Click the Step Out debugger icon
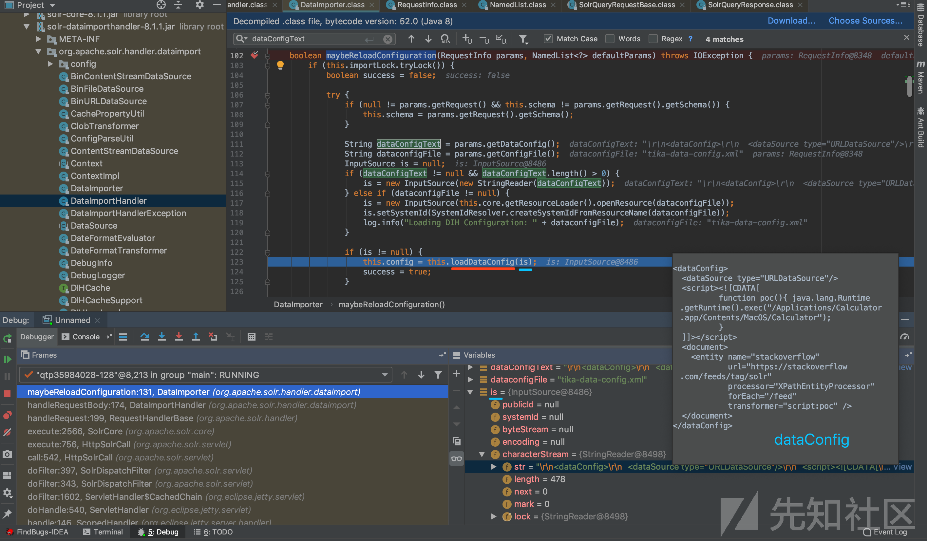 [196, 337]
